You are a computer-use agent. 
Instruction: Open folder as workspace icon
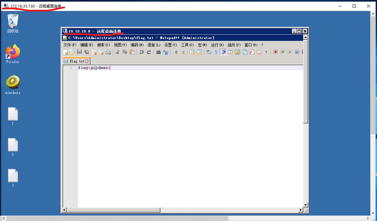tap(259, 52)
